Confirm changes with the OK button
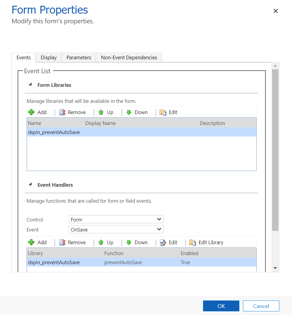292x315 pixels. pyautogui.click(x=221, y=306)
